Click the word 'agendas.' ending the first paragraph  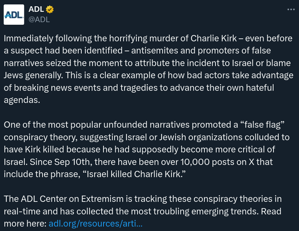pyautogui.click(x=22, y=100)
